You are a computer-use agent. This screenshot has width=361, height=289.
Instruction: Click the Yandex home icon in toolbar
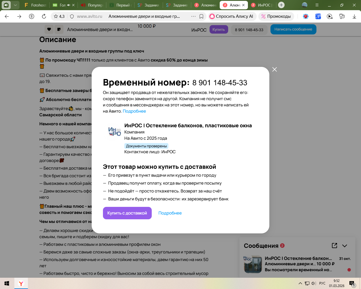point(32,16)
